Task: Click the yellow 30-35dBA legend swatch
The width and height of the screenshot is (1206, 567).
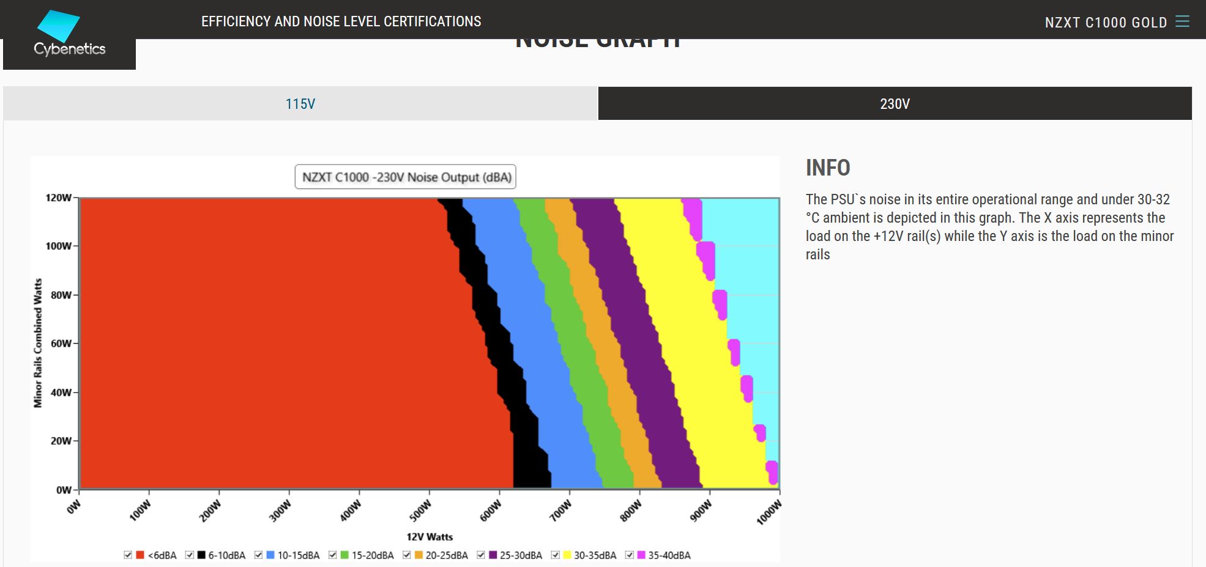Action: [x=567, y=555]
